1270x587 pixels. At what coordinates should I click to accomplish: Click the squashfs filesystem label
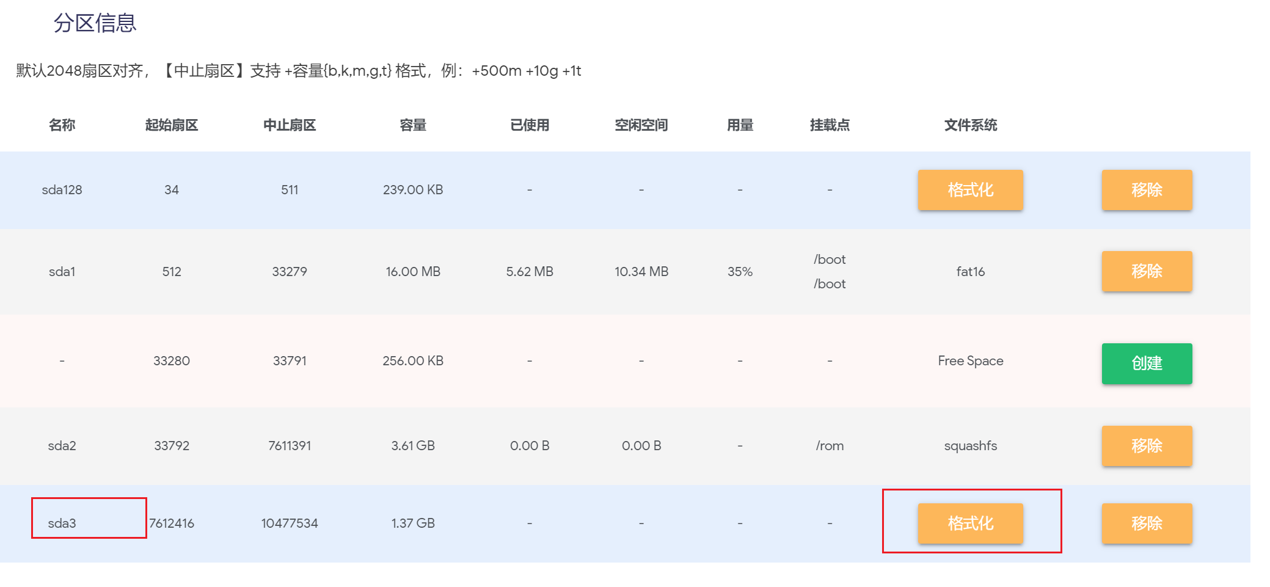coord(970,446)
